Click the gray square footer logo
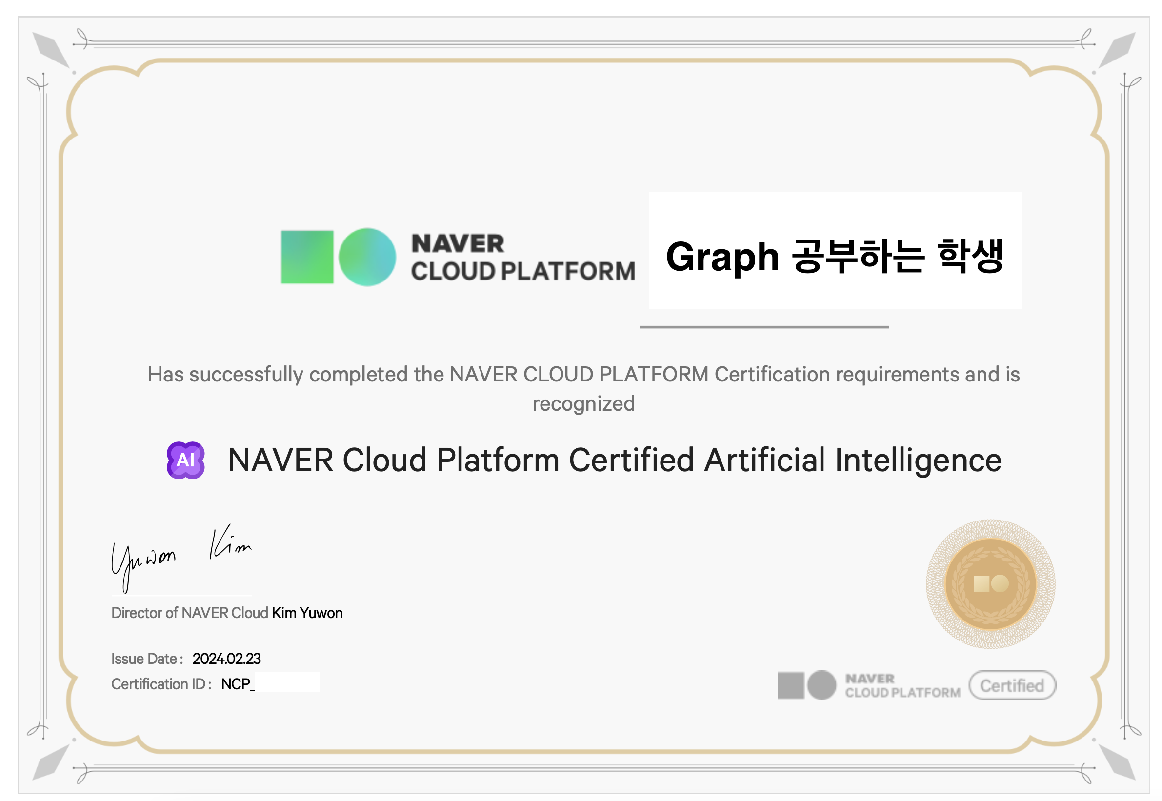This screenshot has width=1162, height=801. [791, 685]
